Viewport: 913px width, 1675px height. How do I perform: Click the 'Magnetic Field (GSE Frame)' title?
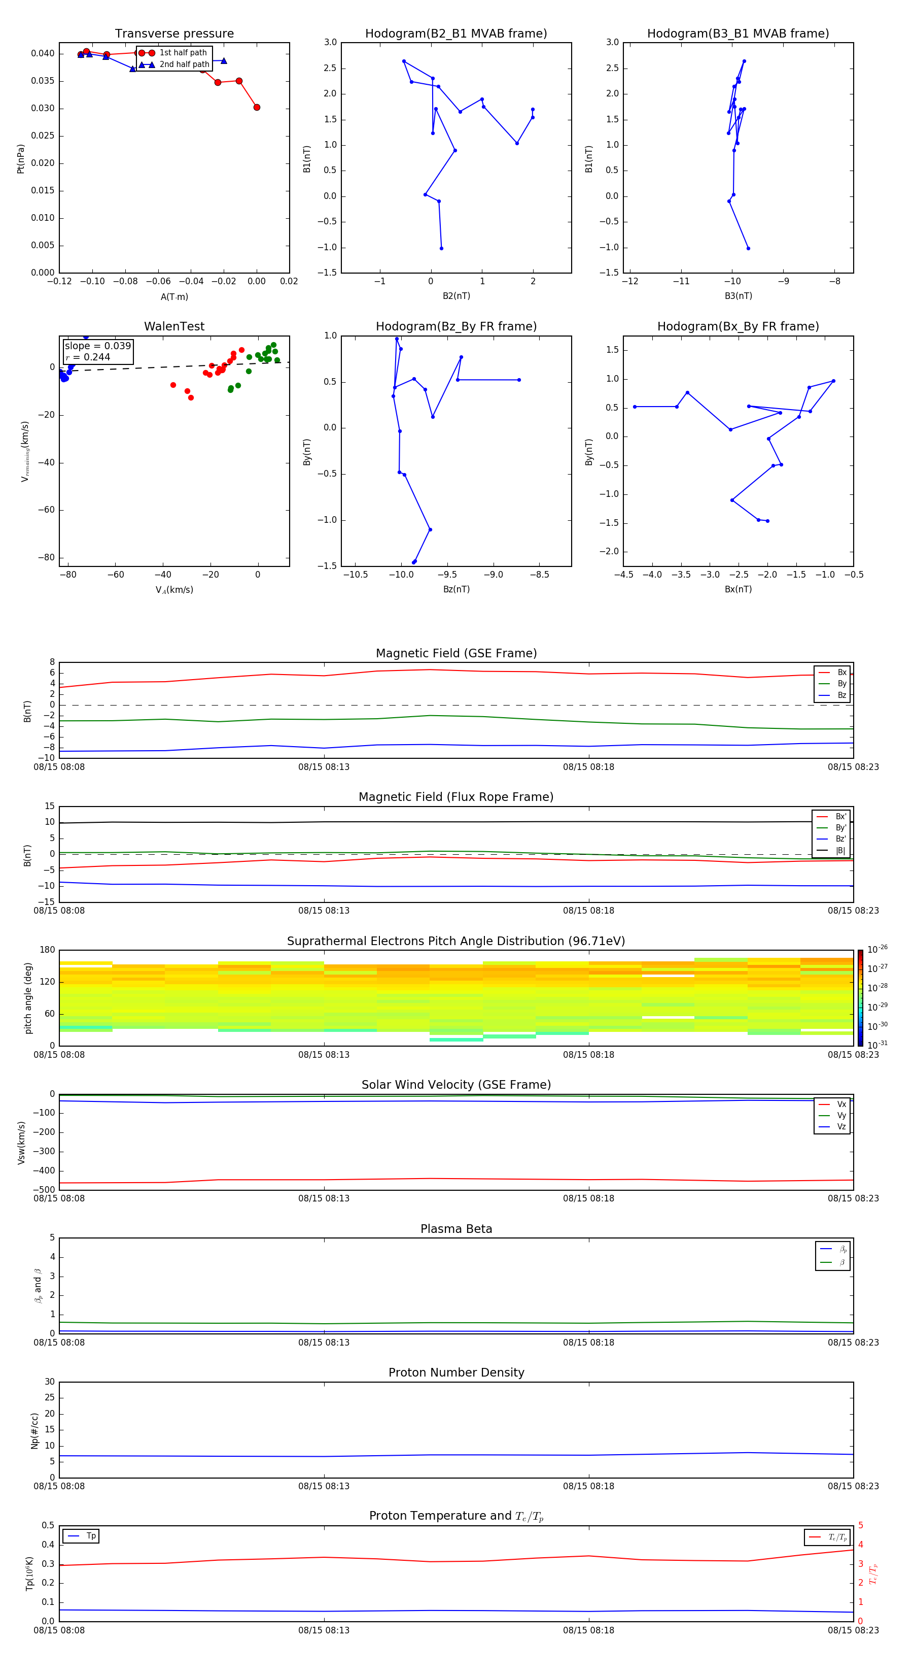pyautogui.click(x=456, y=653)
